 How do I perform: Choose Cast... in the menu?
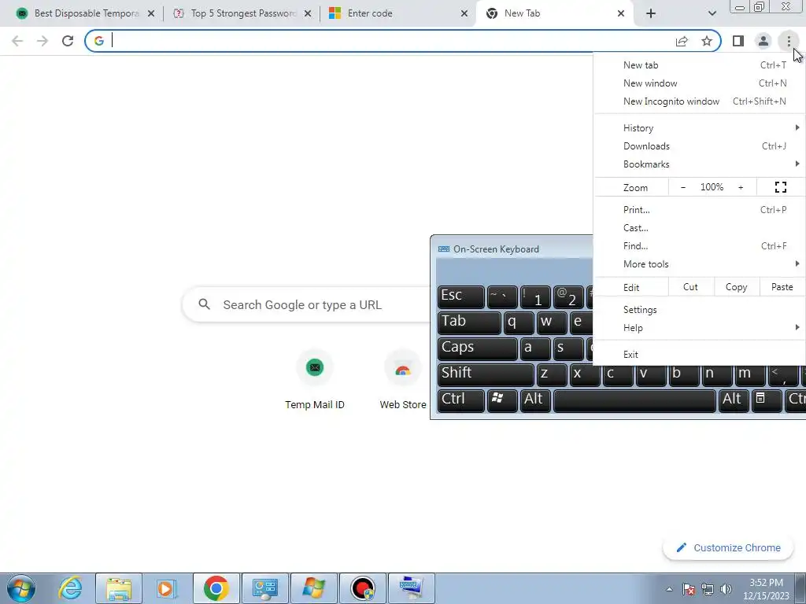700,227
